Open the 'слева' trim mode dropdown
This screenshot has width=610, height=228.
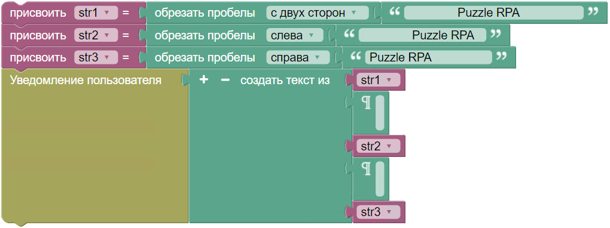click(294, 35)
